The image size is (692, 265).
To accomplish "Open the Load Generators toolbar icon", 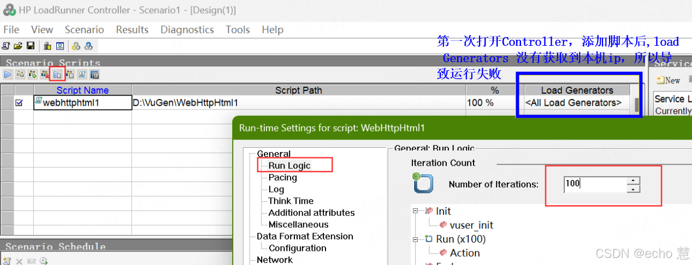I will click(x=47, y=46).
